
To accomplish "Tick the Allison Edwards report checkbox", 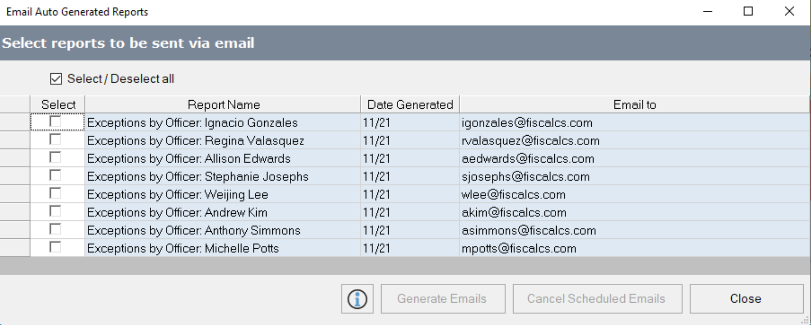I will (x=55, y=157).
